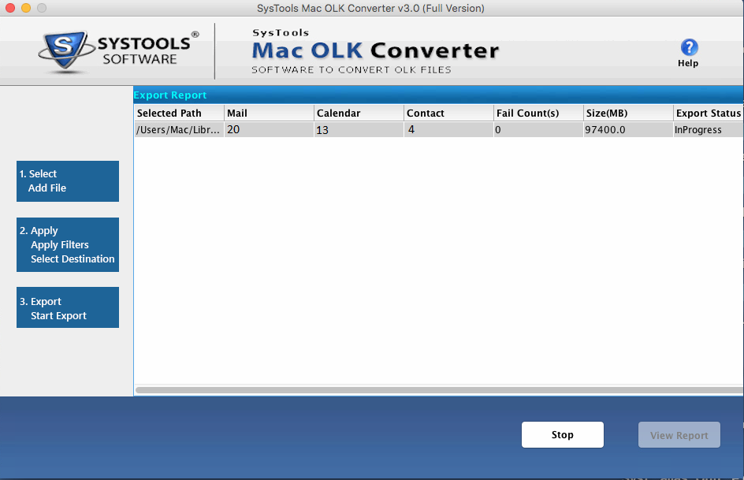This screenshot has width=744, height=480.
Task: Click the Size(MB) column header
Action: pos(628,113)
